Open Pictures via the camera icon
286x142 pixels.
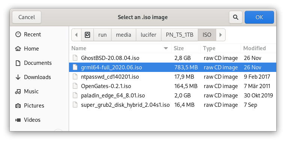click(18, 106)
